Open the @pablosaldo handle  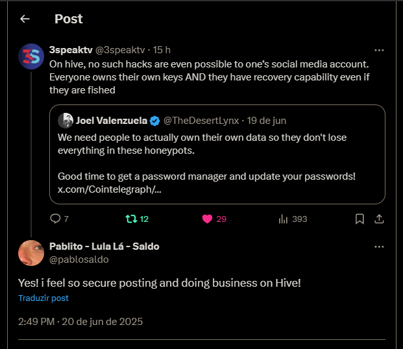(79, 259)
